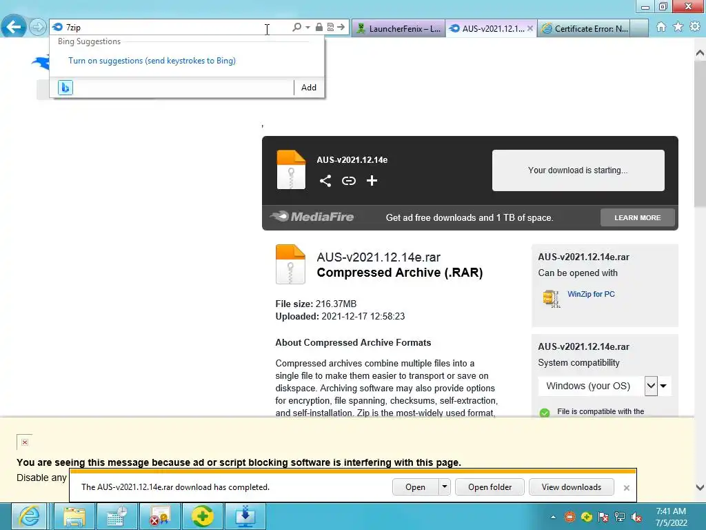Open the Tools gear menu
706x530 pixels.
695,27
